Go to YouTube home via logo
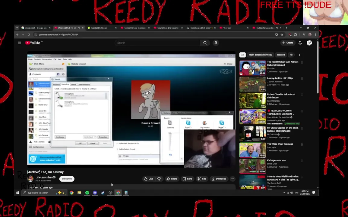Screen dimensions: 348x217 coord(33,43)
